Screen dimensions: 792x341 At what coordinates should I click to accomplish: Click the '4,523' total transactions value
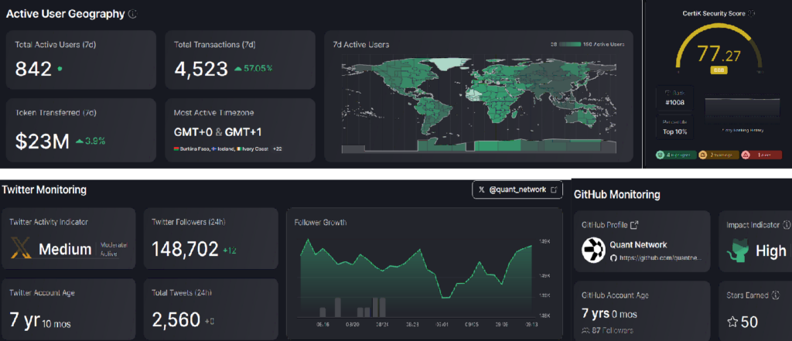[x=201, y=70]
